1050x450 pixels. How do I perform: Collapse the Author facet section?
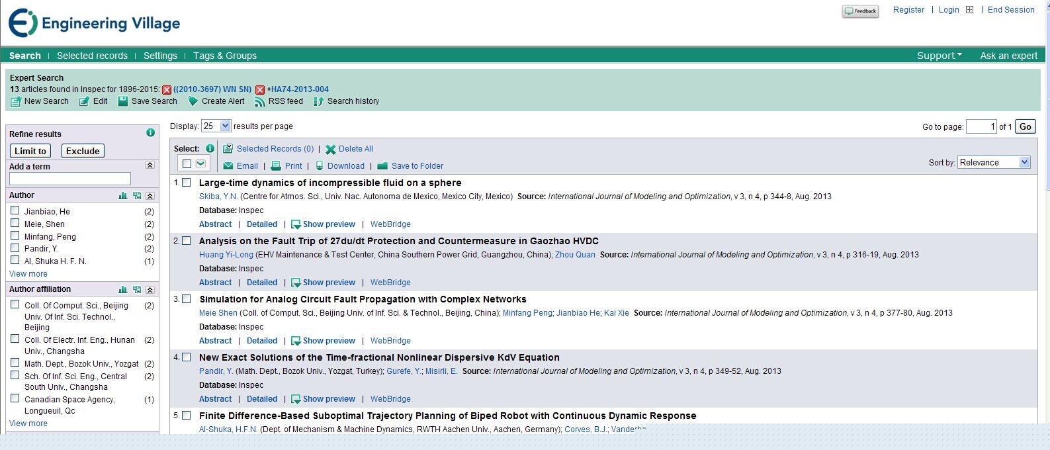150,196
